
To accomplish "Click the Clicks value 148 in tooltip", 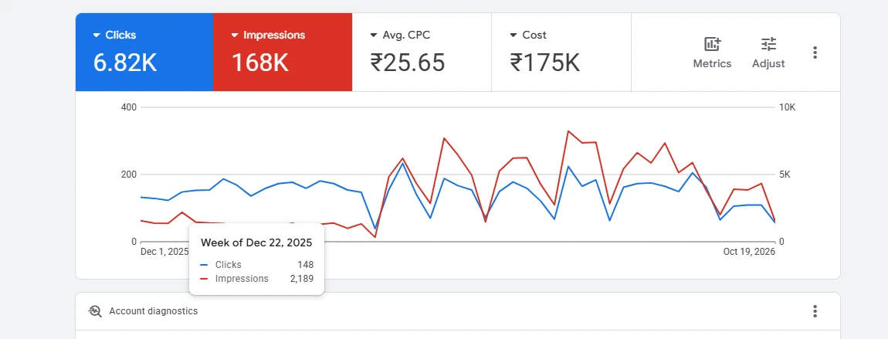I will [306, 265].
